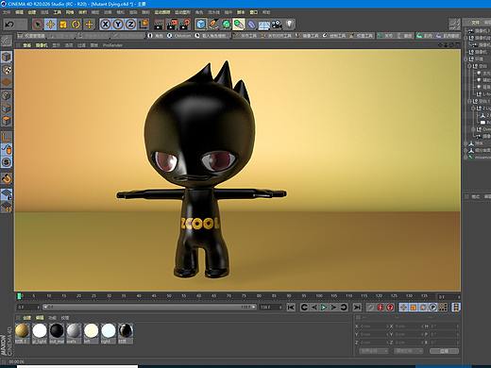Click the green generator object icon
The width and height of the screenshot is (491, 368).
[x=226, y=24]
